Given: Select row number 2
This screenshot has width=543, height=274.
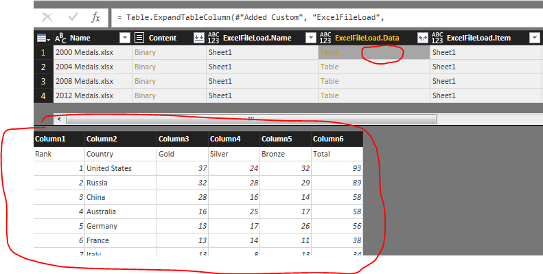Looking at the screenshot, I should 43,67.
